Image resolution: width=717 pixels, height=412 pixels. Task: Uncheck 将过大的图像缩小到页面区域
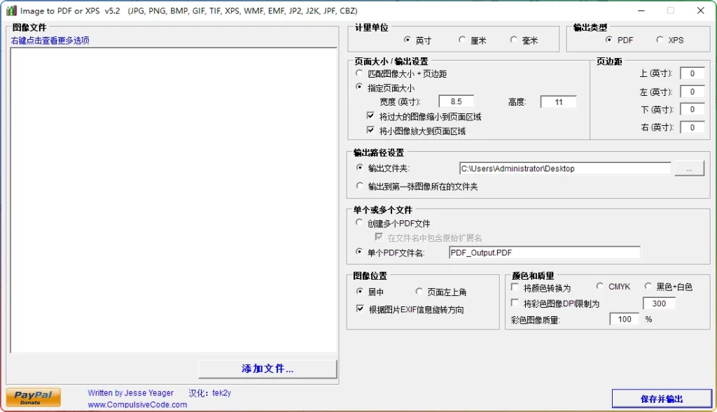click(370, 116)
